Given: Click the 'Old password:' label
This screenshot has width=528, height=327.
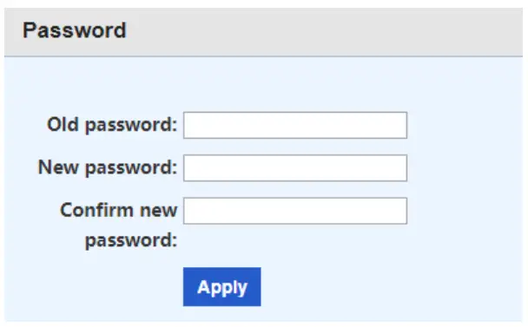Looking at the screenshot, I should 112,125.
